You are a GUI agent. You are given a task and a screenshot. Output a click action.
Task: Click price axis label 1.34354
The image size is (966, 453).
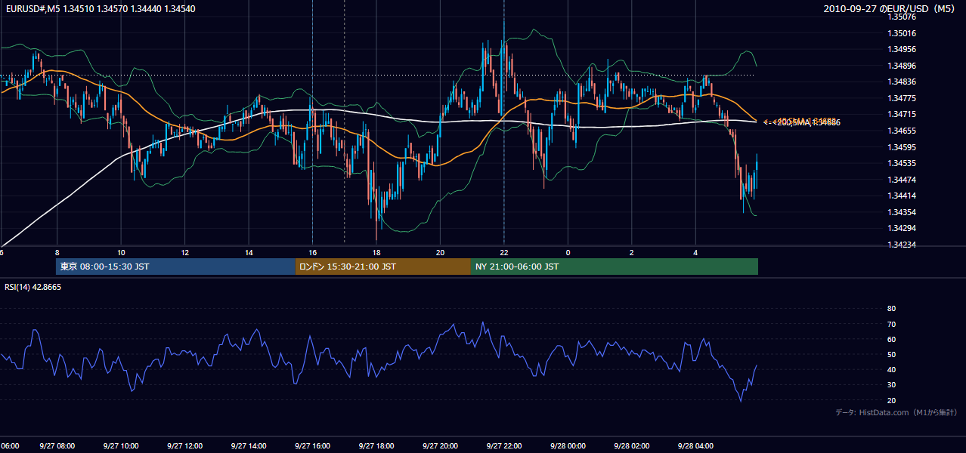[x=902, y=212]
